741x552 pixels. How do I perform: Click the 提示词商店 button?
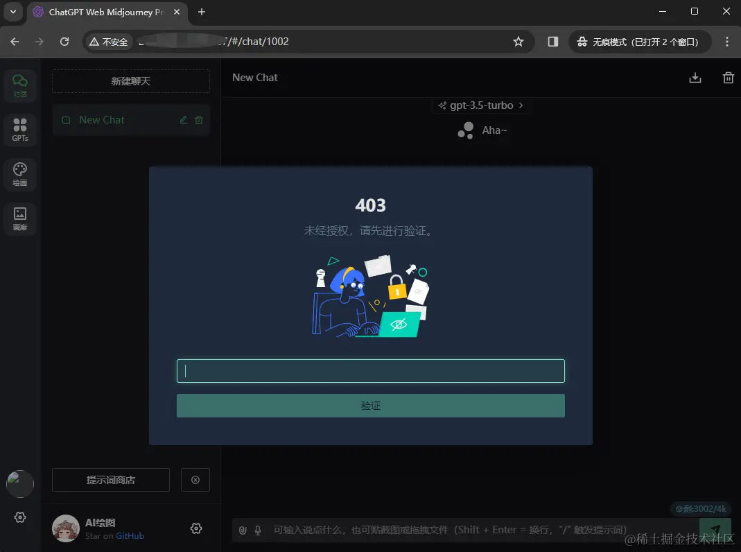111,480
